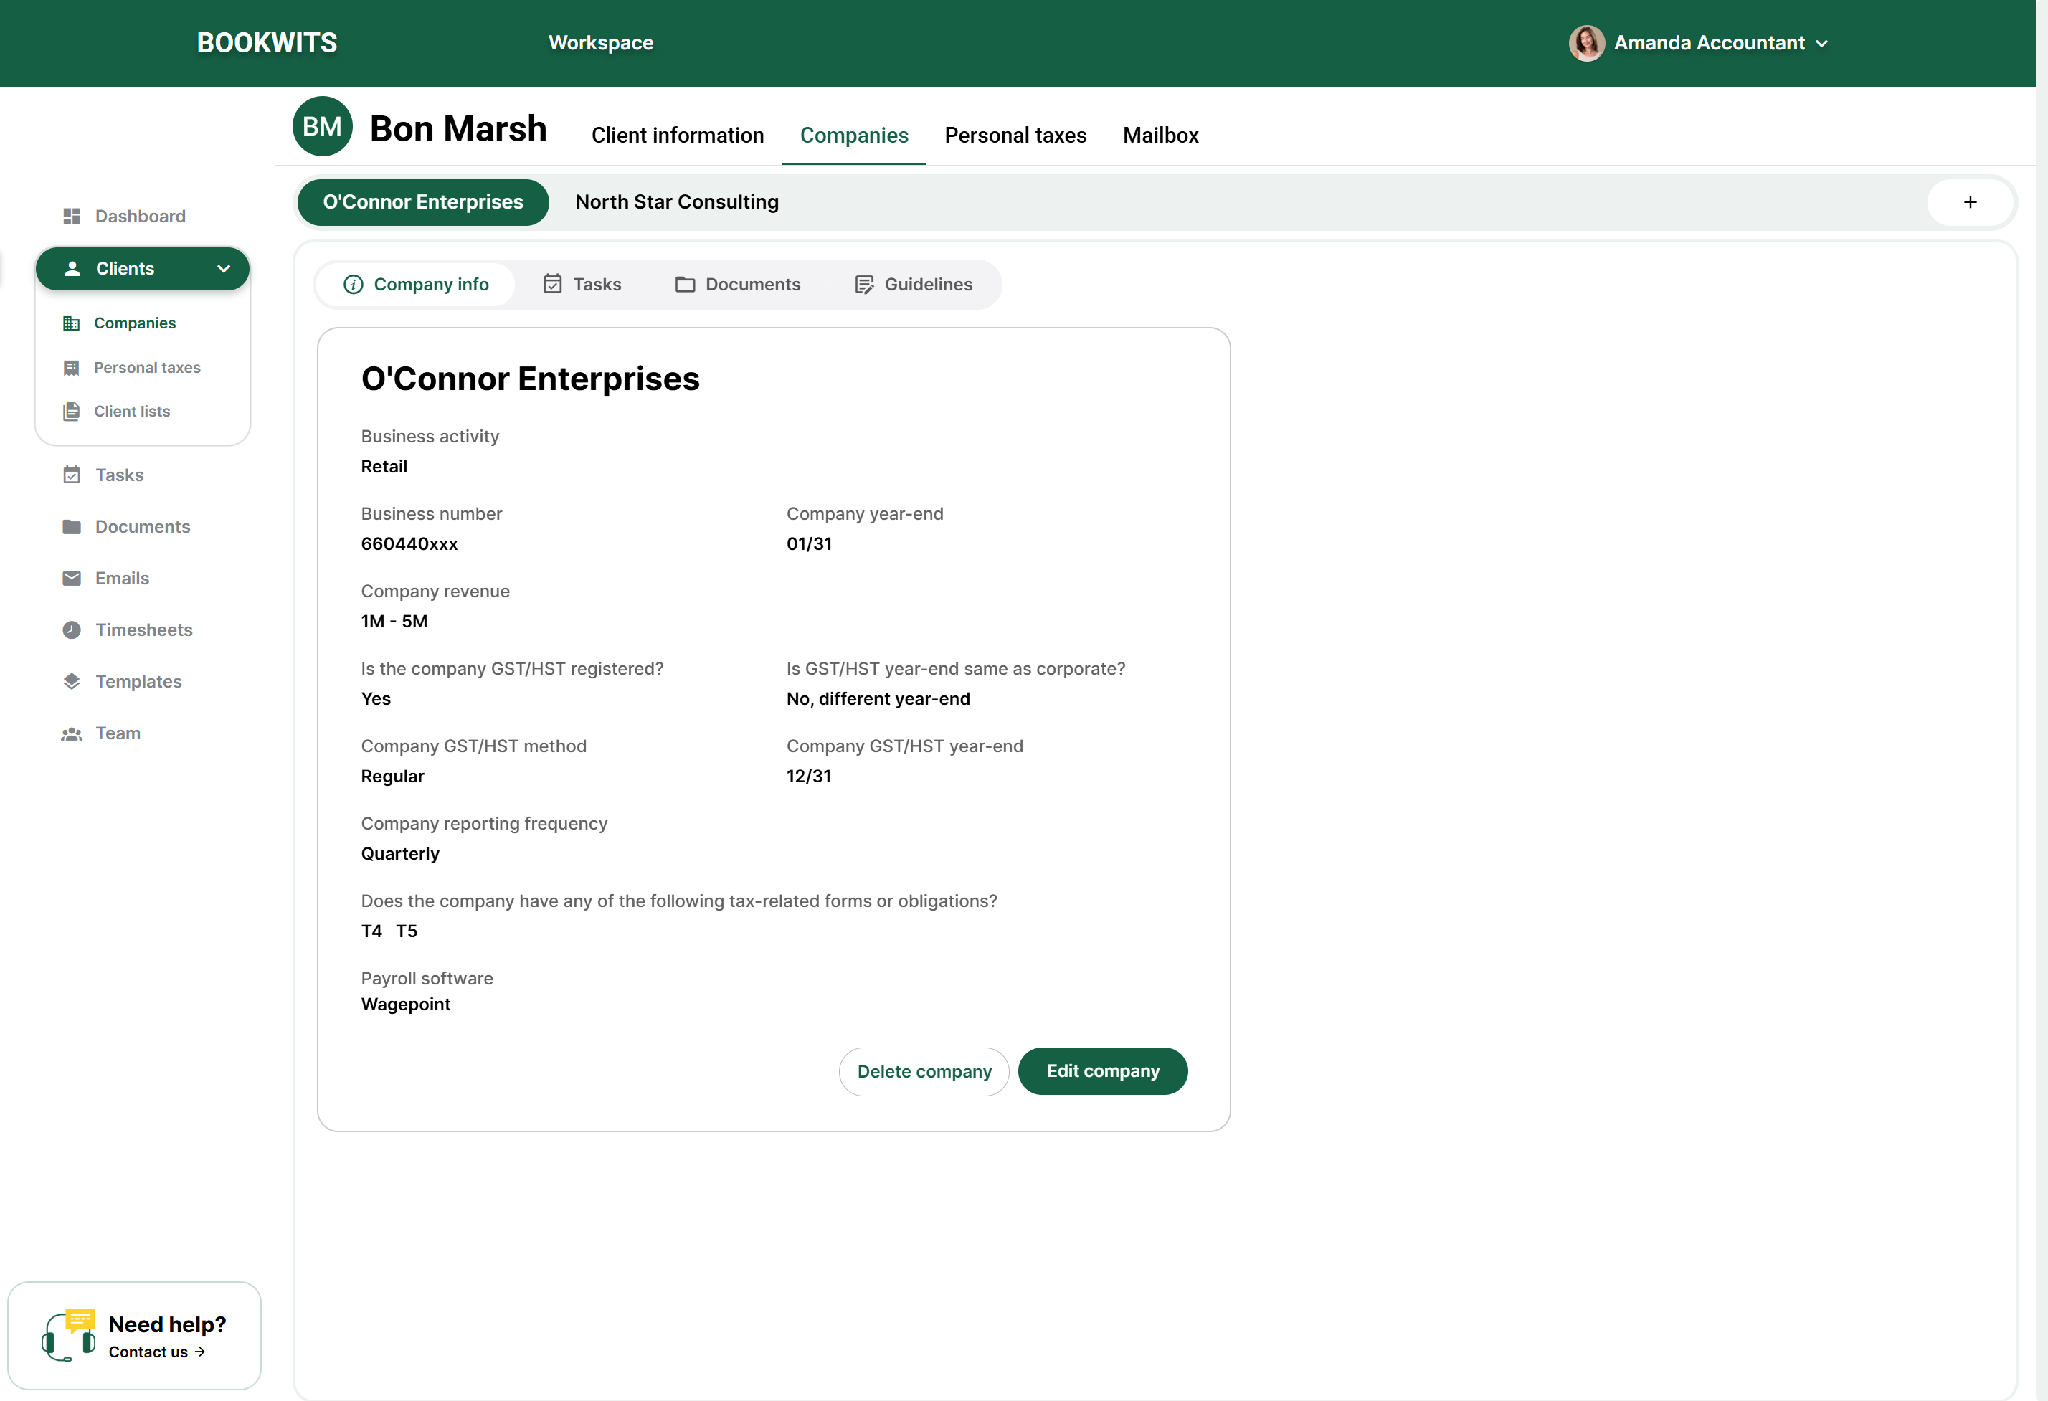Click Amanda Accountant's avatar photo
2048x1401 pixels.
pos(1586,42)
